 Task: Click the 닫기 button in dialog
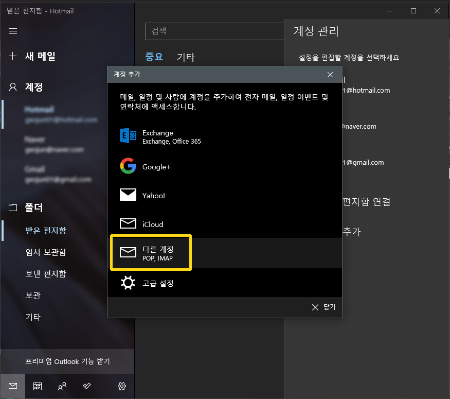323,307
